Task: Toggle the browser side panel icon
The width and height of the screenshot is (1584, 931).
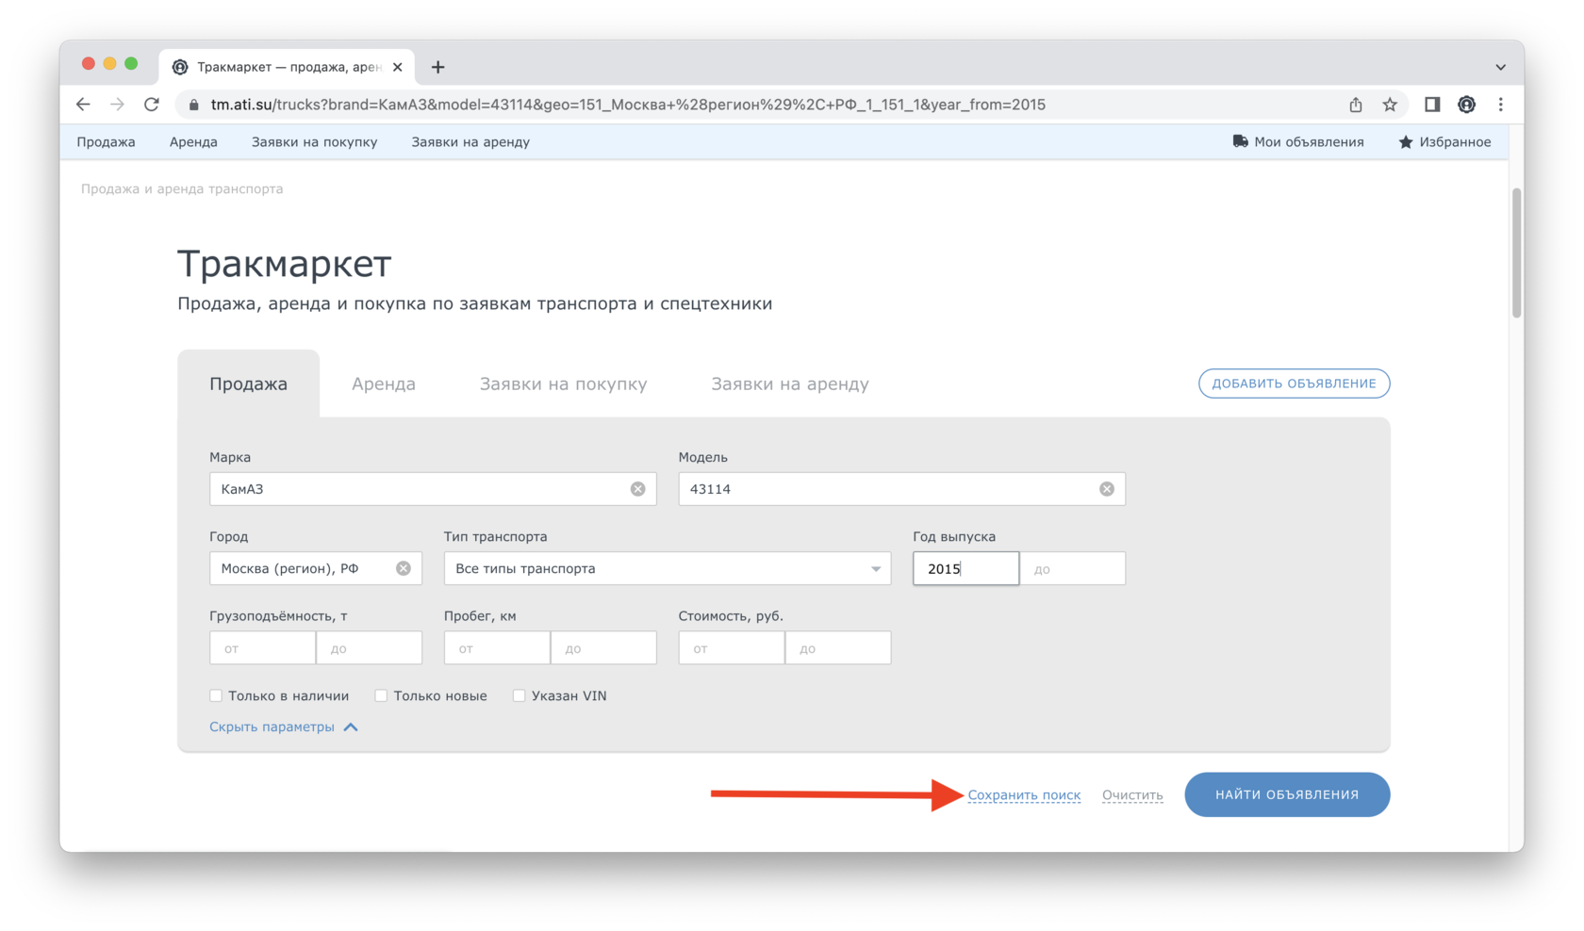Action: (x=1432, y=105)
